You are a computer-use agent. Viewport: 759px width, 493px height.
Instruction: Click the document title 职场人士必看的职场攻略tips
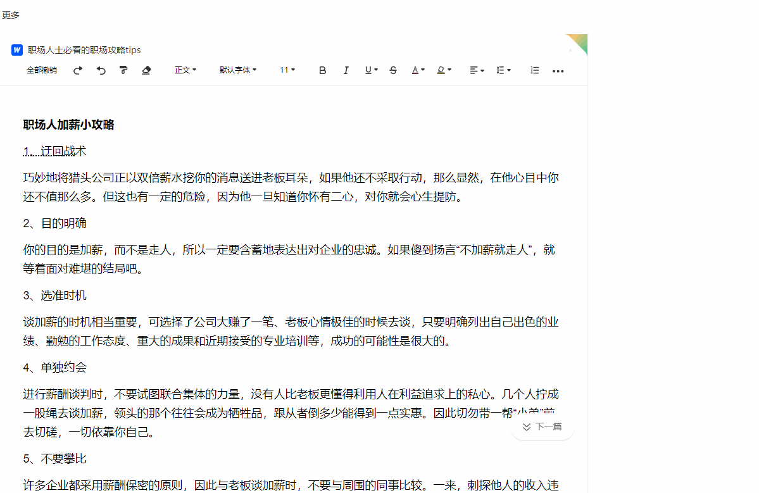(83, 49)
